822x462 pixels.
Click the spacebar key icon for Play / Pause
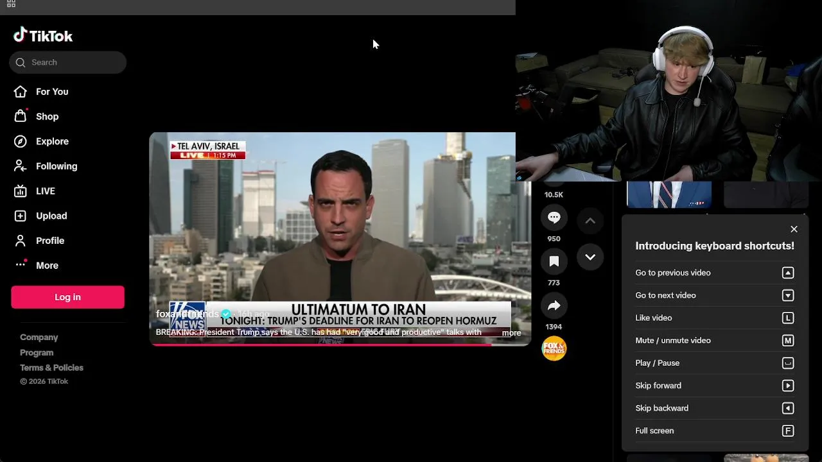pos(788,363)
